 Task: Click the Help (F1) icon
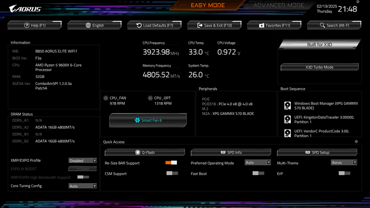pos(34,25)
